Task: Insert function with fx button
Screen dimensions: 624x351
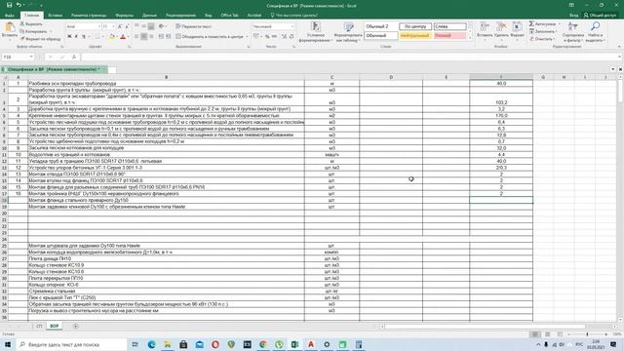Action: [74, 57]
